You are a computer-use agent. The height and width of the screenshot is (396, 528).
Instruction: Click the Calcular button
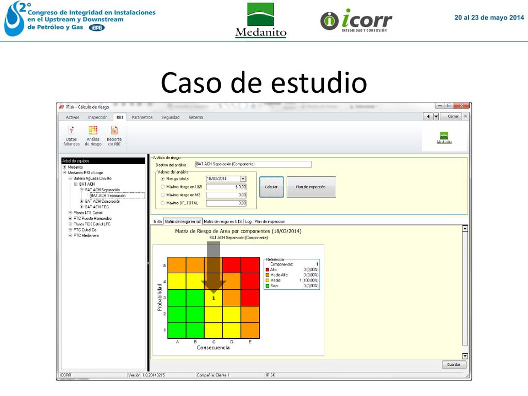coord(271,187)
